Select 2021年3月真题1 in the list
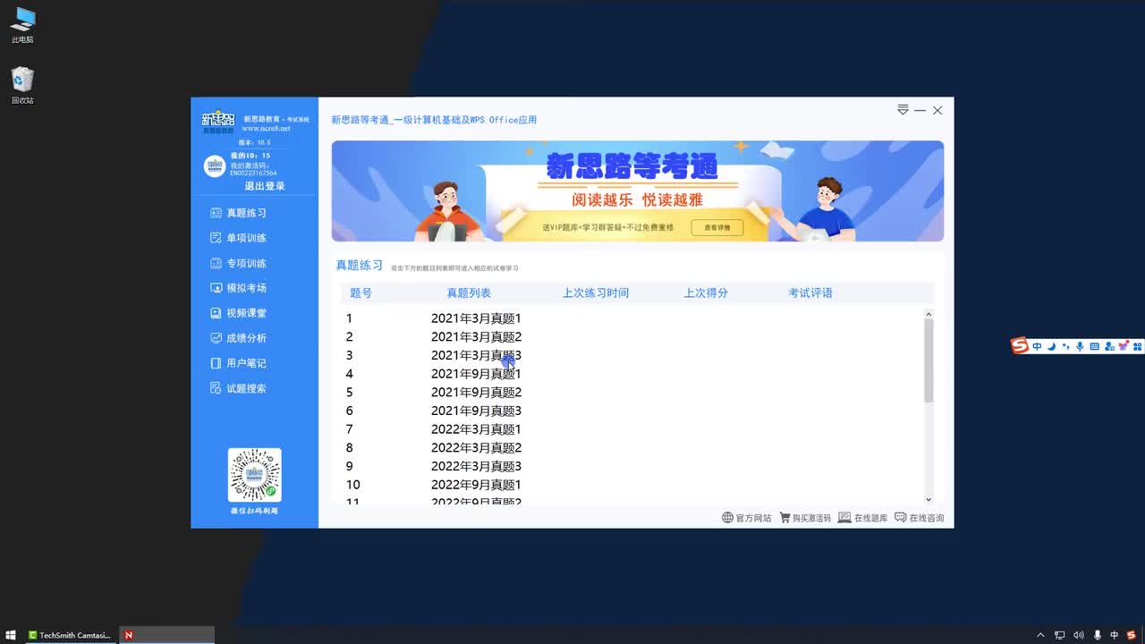This screenshot has height=644, width=1145. [476, 318]
